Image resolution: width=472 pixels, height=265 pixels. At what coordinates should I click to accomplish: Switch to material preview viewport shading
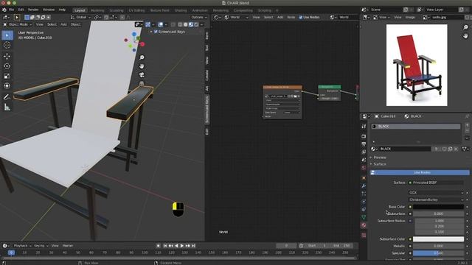tap(191, 24)
